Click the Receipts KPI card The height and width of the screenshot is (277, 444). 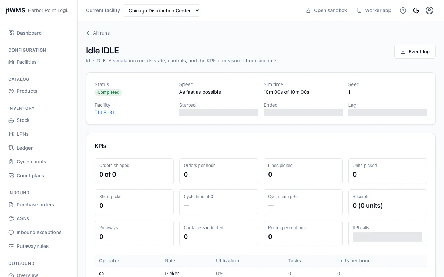[387, 202]
